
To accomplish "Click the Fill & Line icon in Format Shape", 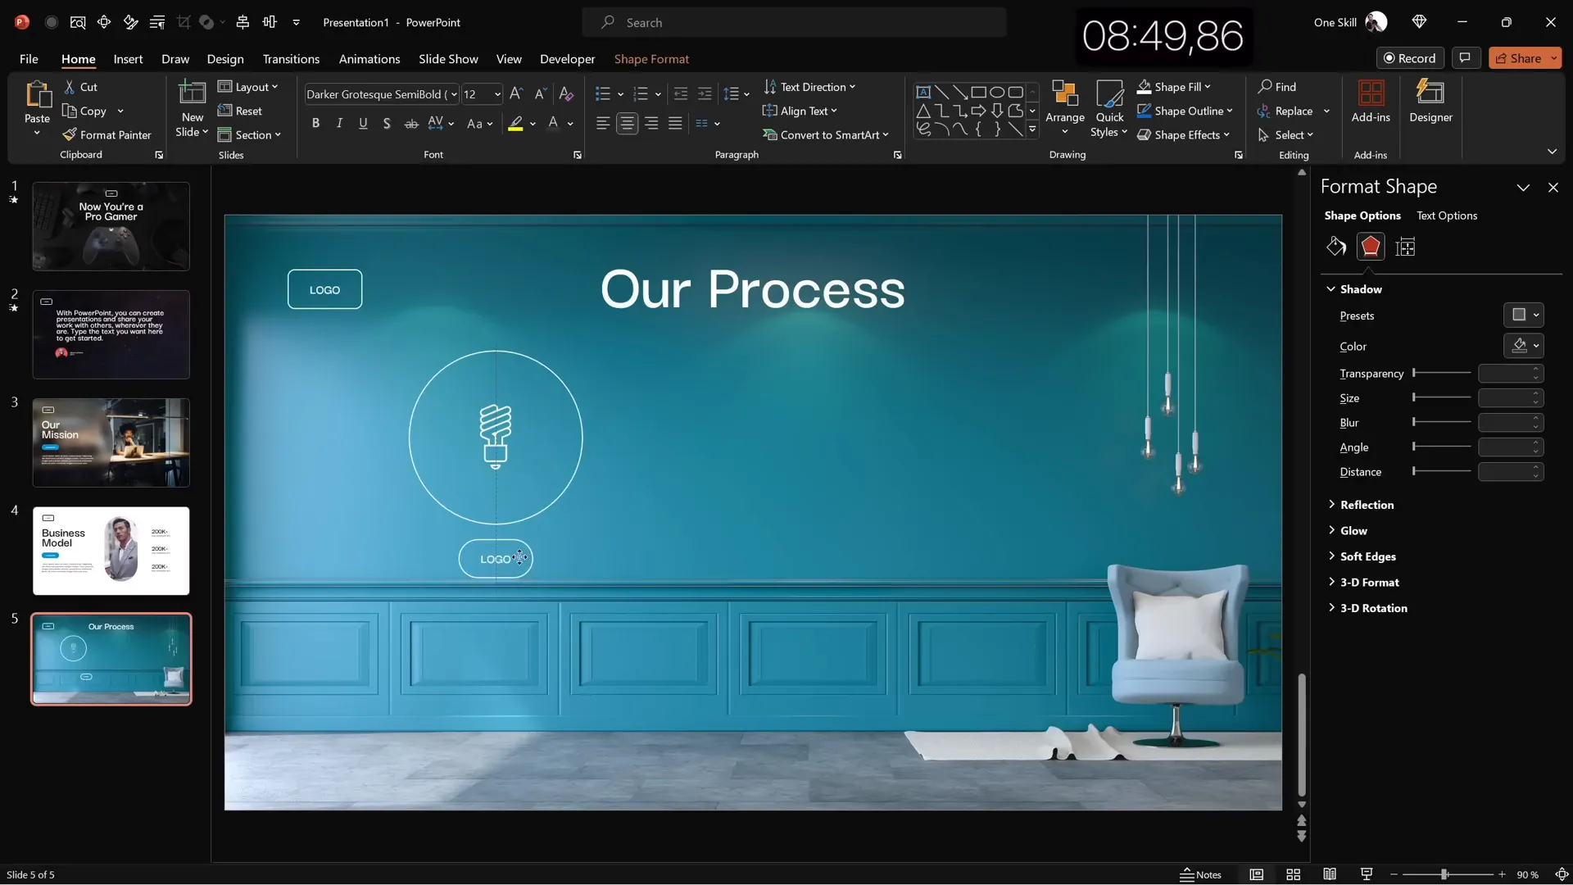I will coord(1335,247).
